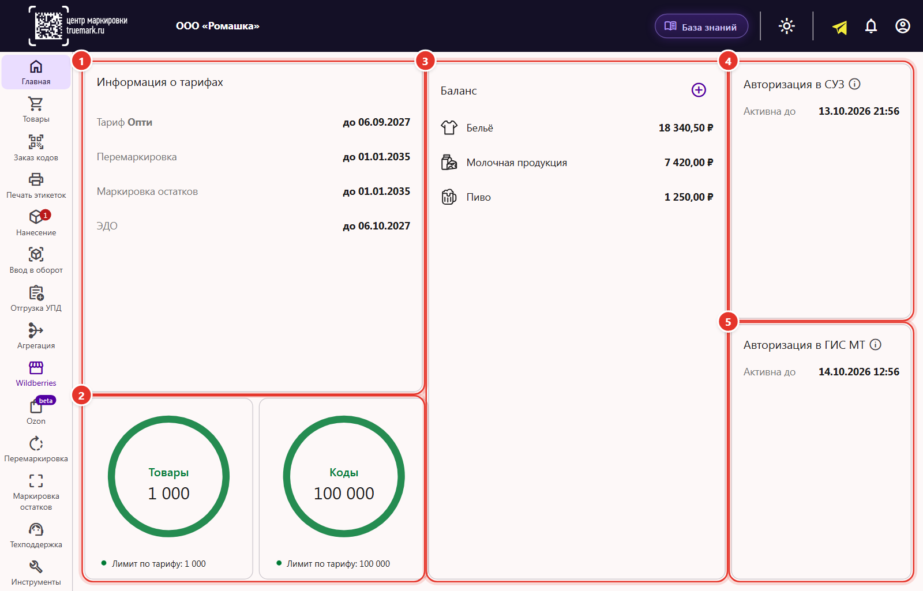Select Молочная продукция balance row
Screen dimensions: 923x591
(577, 163)
